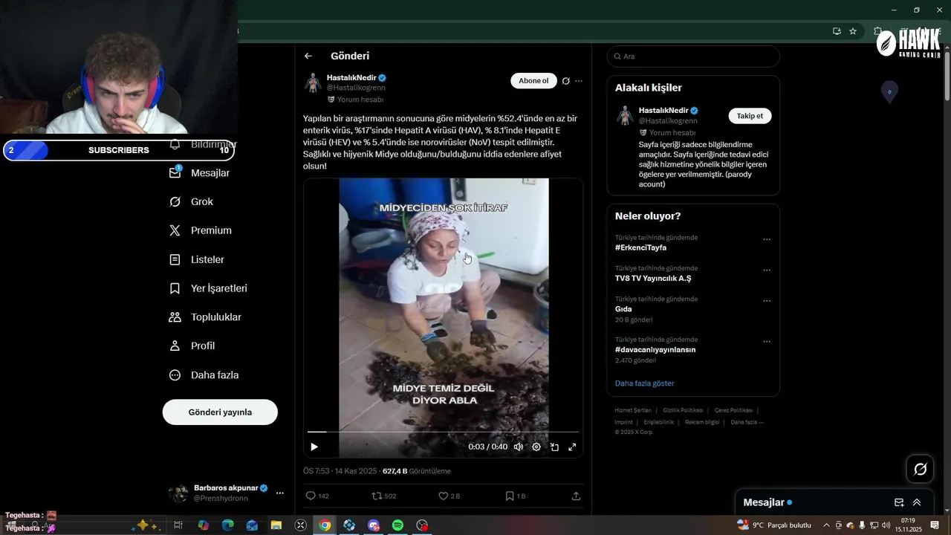This screenshot has width=951, height=535.
Task: Open the weather widget 9°C Parçalı bulutlu
Action: coord(774,525)
